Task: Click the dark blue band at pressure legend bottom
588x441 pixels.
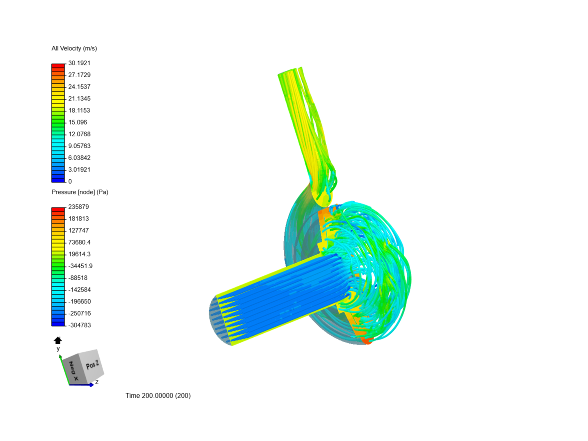Action: pos(58,323)
